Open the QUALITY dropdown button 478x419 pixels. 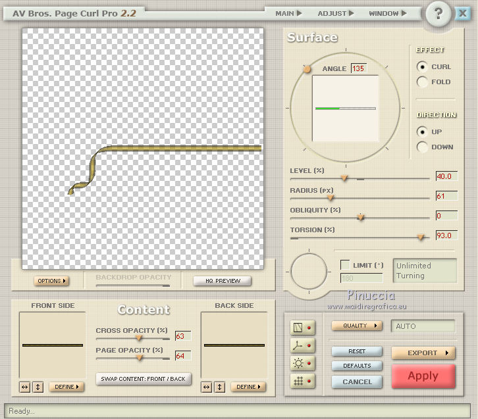click(357, 326)
